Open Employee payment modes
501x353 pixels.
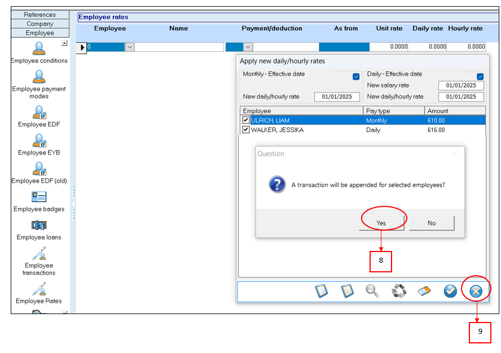(39, 77)
